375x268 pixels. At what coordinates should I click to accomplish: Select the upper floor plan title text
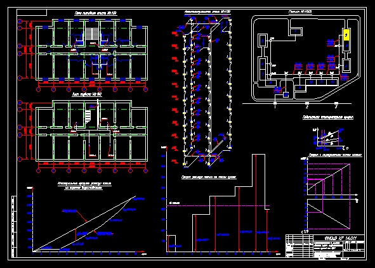(95, 13)
